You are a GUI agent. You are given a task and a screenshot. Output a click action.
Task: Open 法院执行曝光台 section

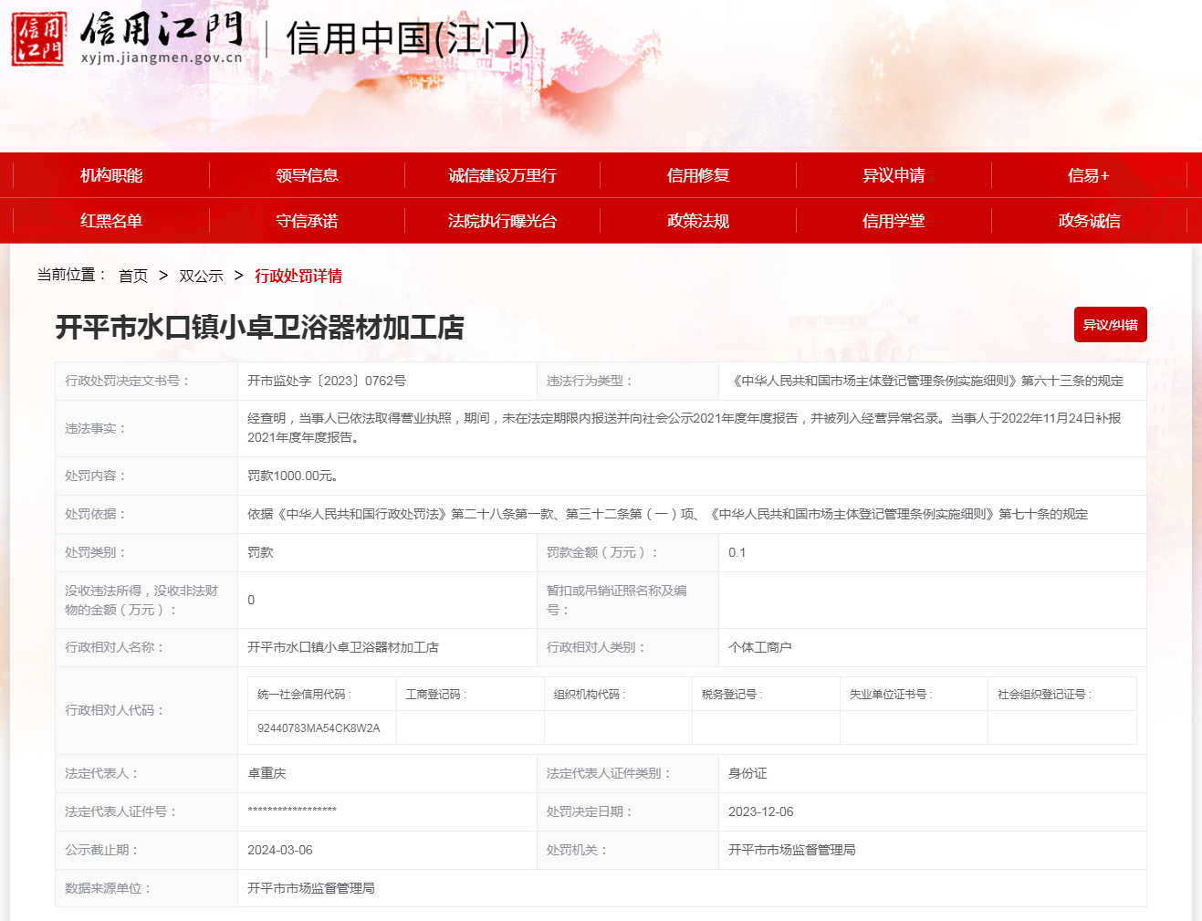502,221
